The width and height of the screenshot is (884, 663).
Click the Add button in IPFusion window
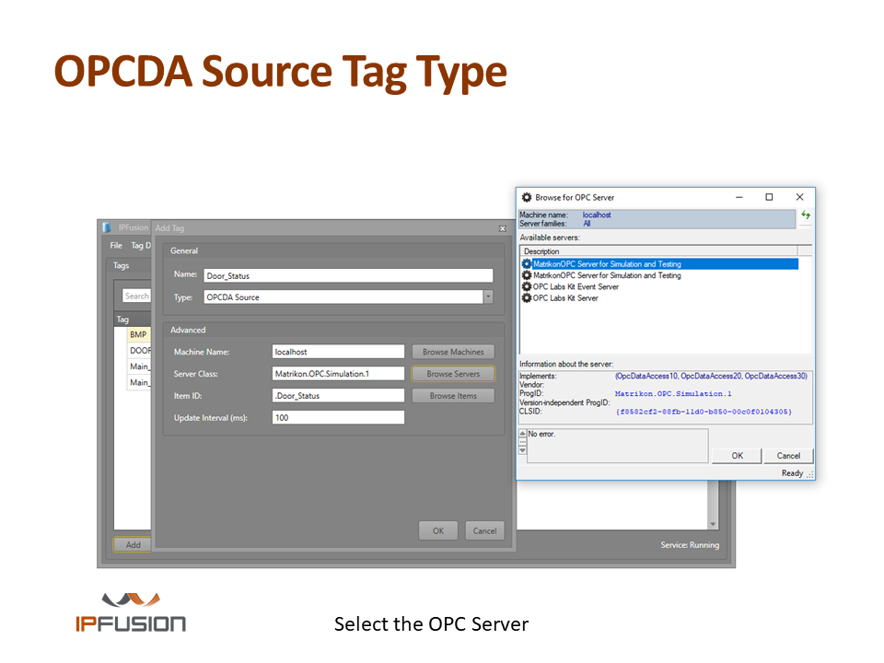(x=133, y=544)
